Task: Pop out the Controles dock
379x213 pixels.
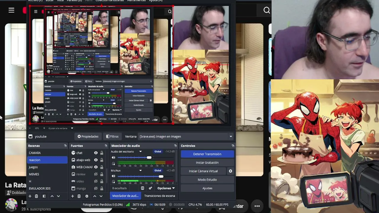Action: (233, 146)
